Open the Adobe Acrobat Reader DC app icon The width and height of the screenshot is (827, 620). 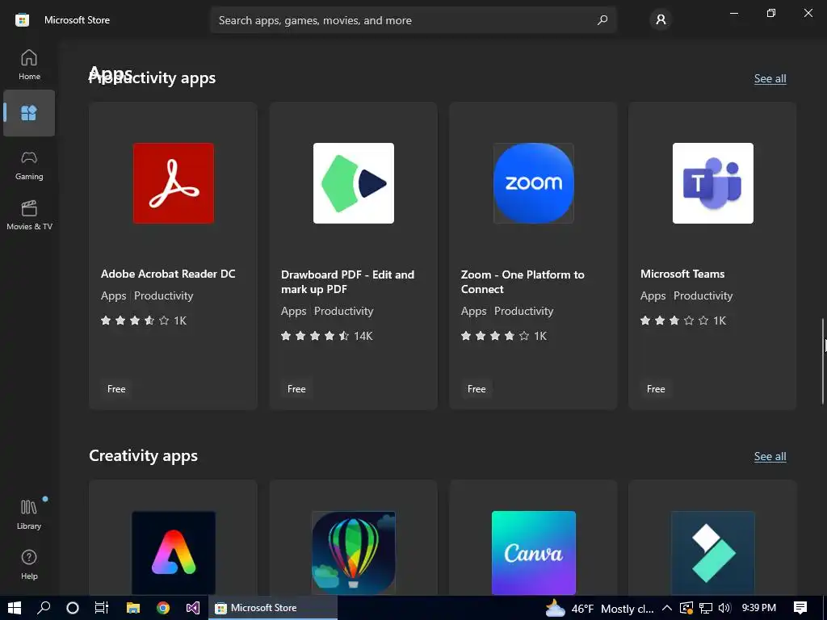[x=174, y=183]
